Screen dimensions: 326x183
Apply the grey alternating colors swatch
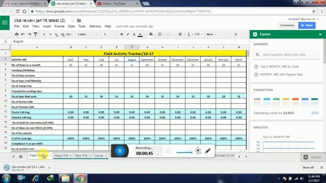pyautogui.click(x=257, y=102)
